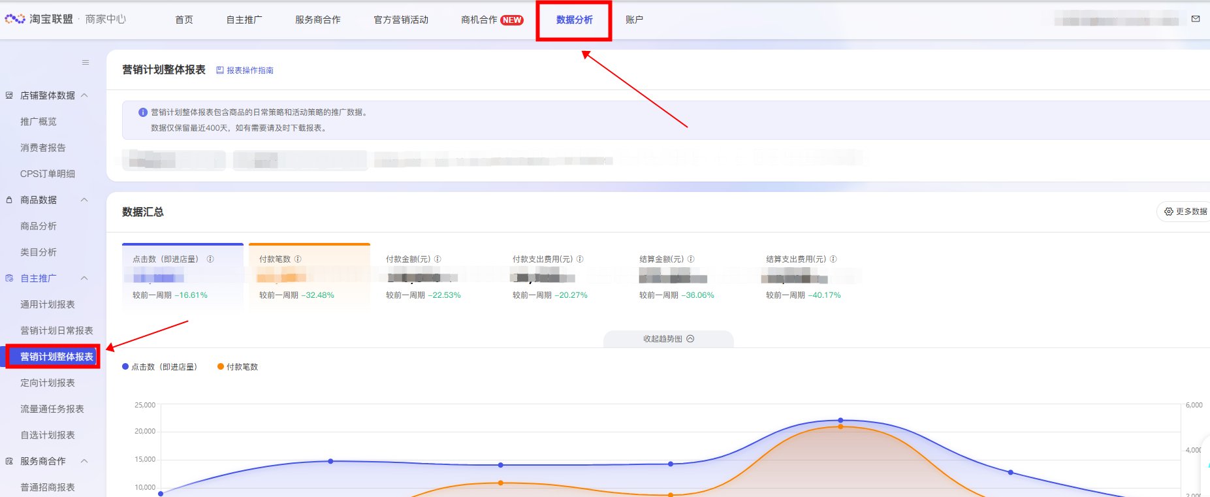Screen dimensions: 1210x497
Task: Open 营销计划日常报表 in the sidebar
Action: [57, 330]
